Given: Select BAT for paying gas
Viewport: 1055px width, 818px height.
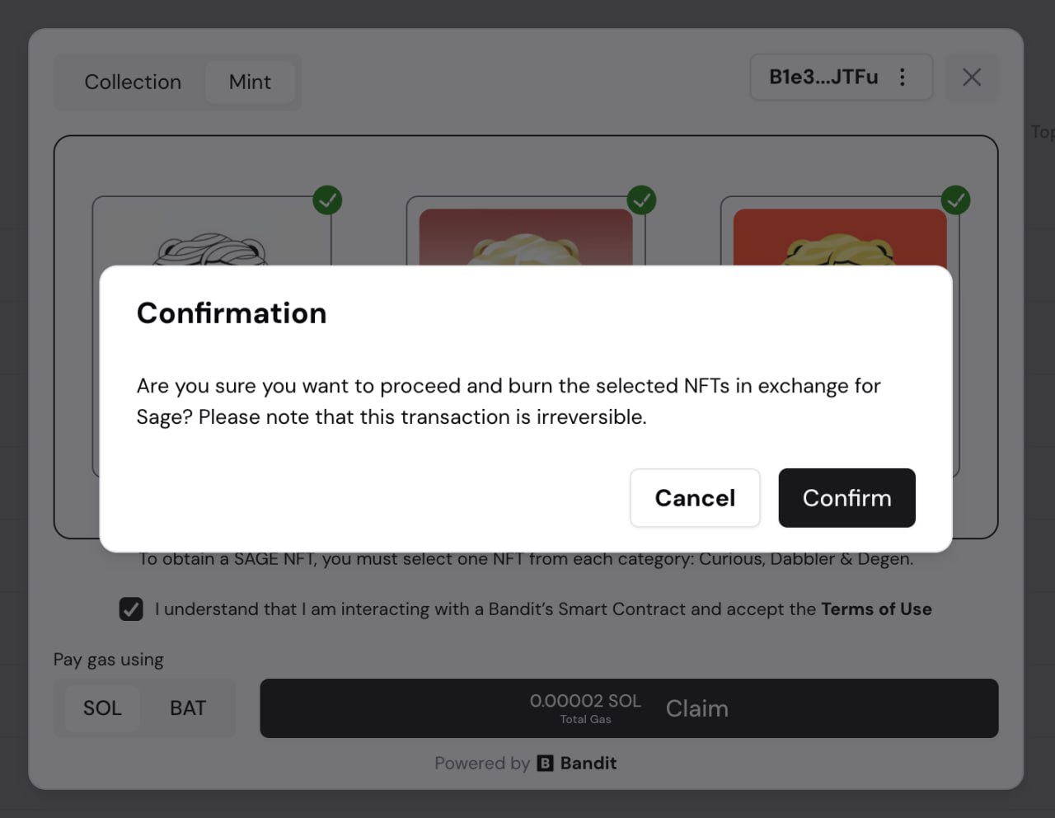Looking at the screenshot, I should coord(187,708).
